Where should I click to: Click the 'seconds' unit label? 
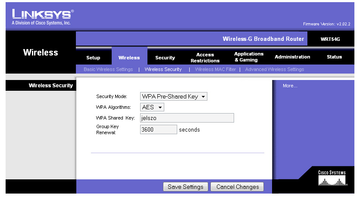coord(189,129)
